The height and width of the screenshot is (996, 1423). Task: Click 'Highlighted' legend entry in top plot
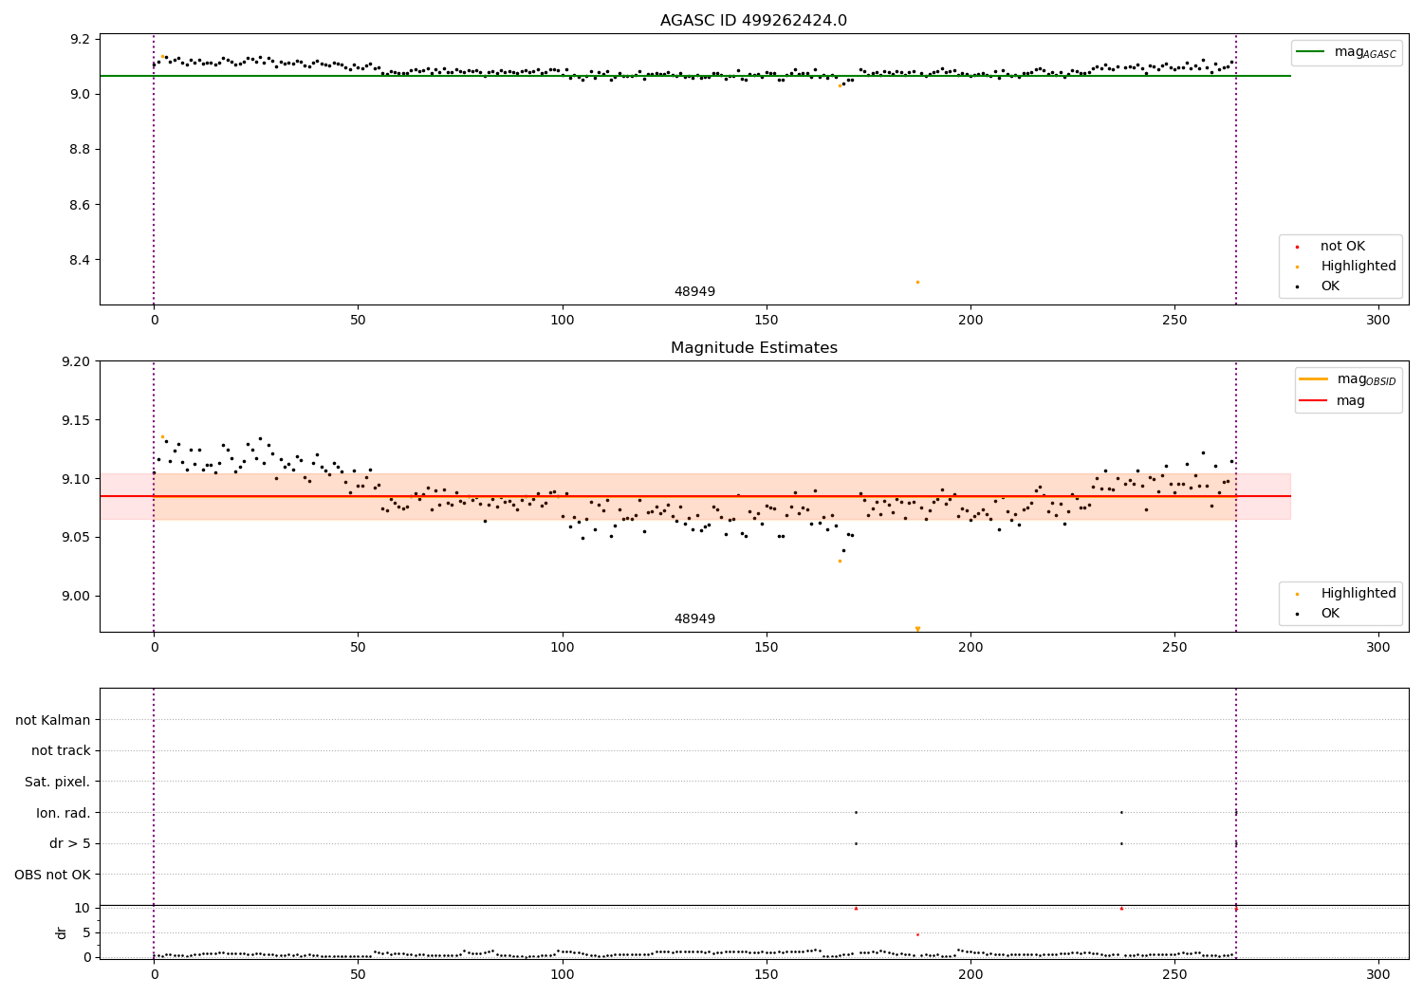pos(1358,266)
